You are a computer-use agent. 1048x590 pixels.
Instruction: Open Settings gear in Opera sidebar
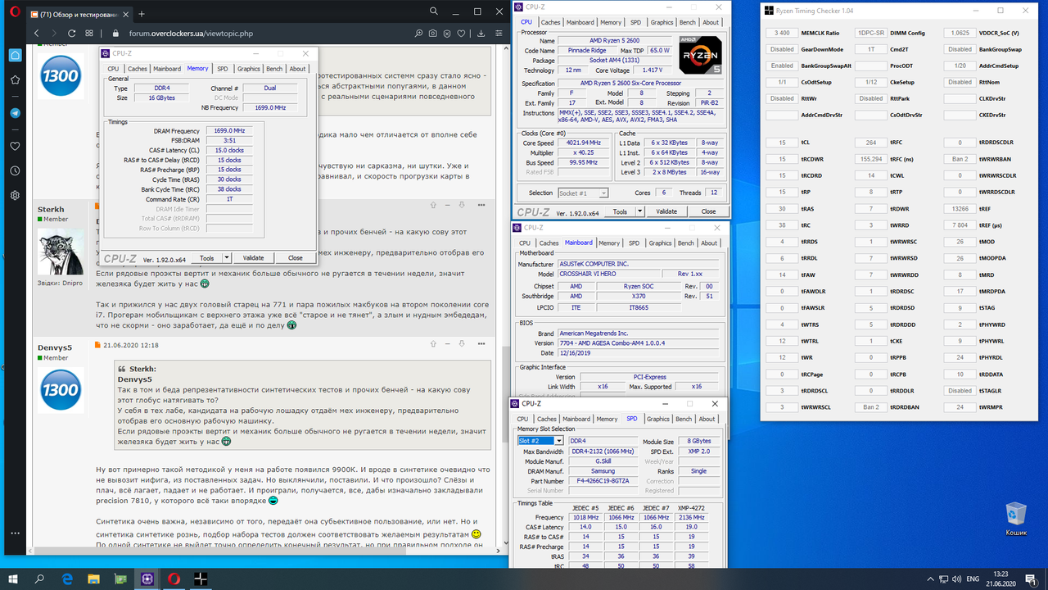pos(15,196)
